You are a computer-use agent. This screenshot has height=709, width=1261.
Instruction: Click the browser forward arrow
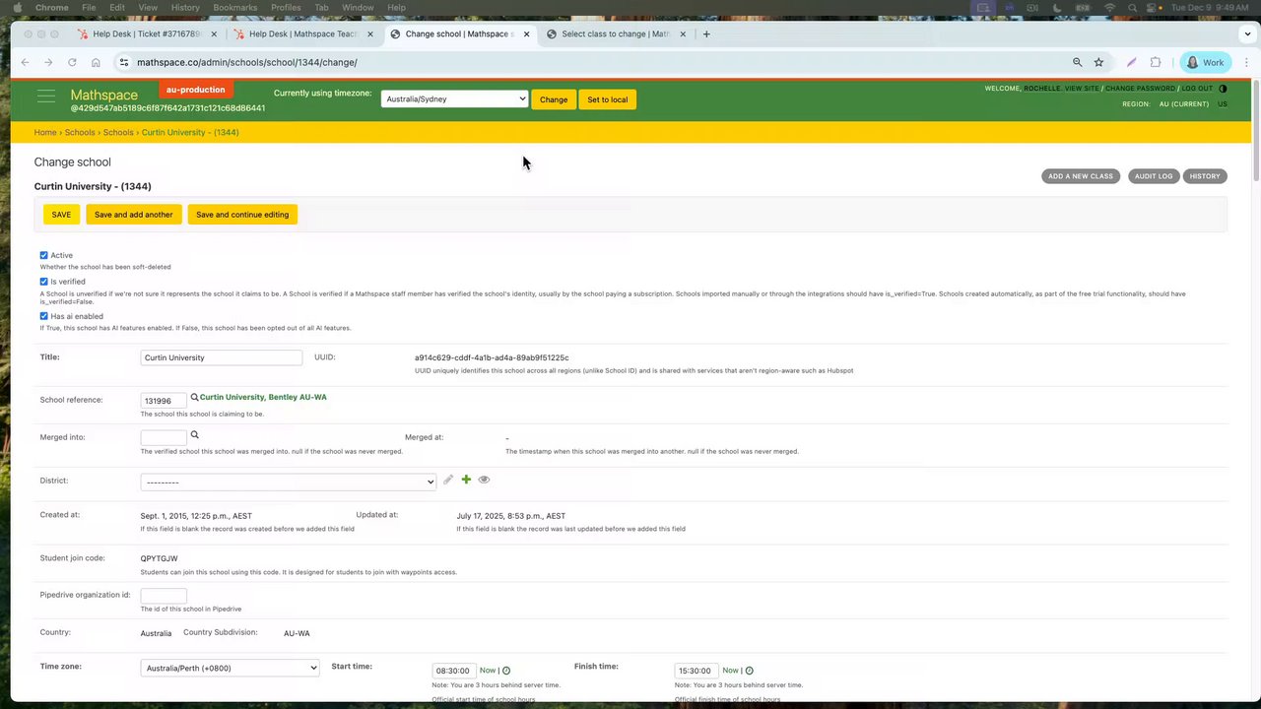48,62
